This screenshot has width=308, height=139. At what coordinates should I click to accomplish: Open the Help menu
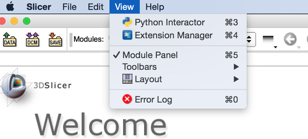point(155,7)
